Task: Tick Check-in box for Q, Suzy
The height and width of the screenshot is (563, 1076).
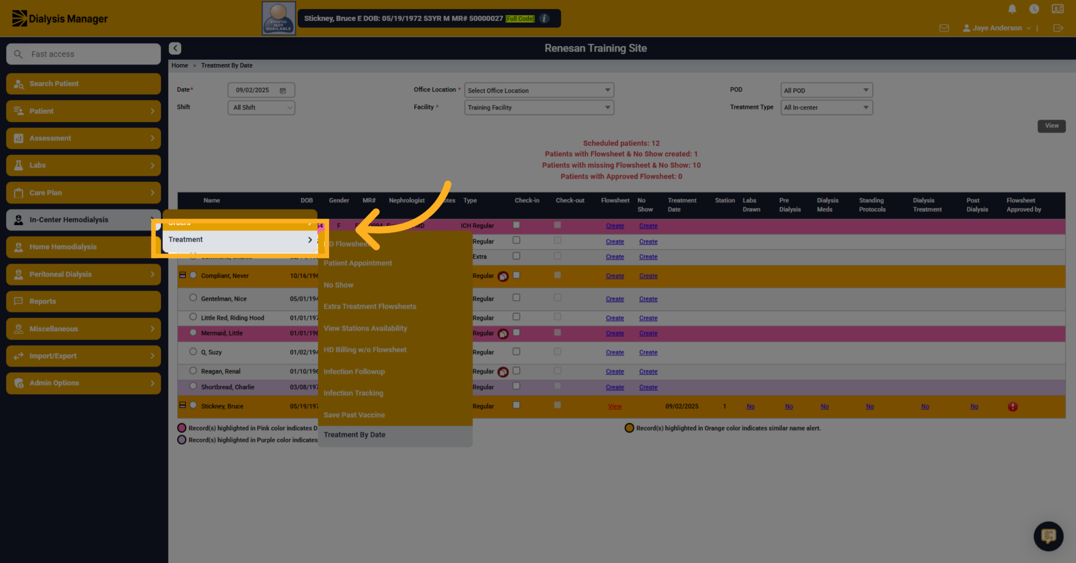Action: [x=516, y=352]
